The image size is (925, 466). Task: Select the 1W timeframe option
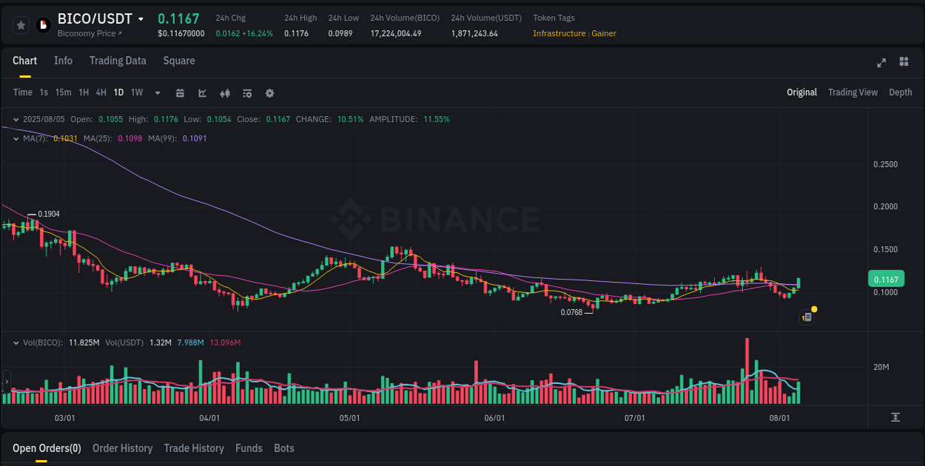click(136, 92)
